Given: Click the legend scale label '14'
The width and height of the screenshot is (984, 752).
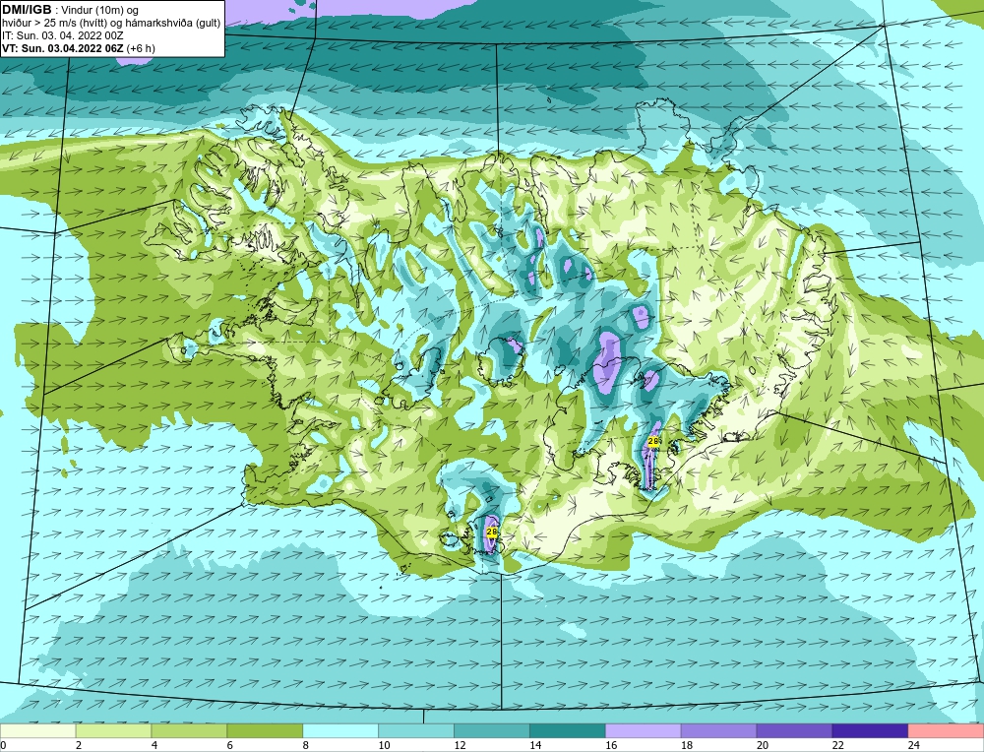Looking at the screenshot, I should [x=535, y=745].
